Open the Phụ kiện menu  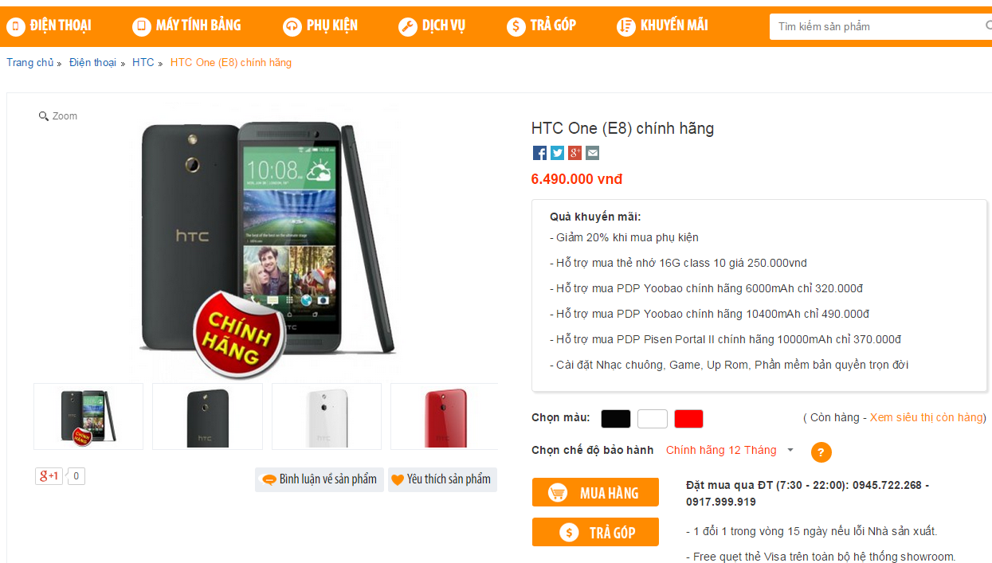[x=320, y=25]
